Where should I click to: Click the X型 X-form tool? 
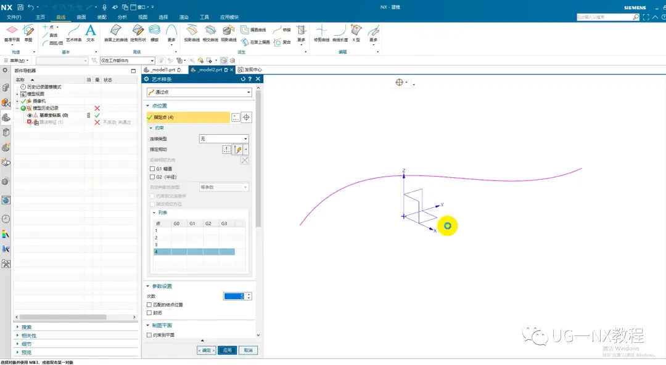click(356, 33)
